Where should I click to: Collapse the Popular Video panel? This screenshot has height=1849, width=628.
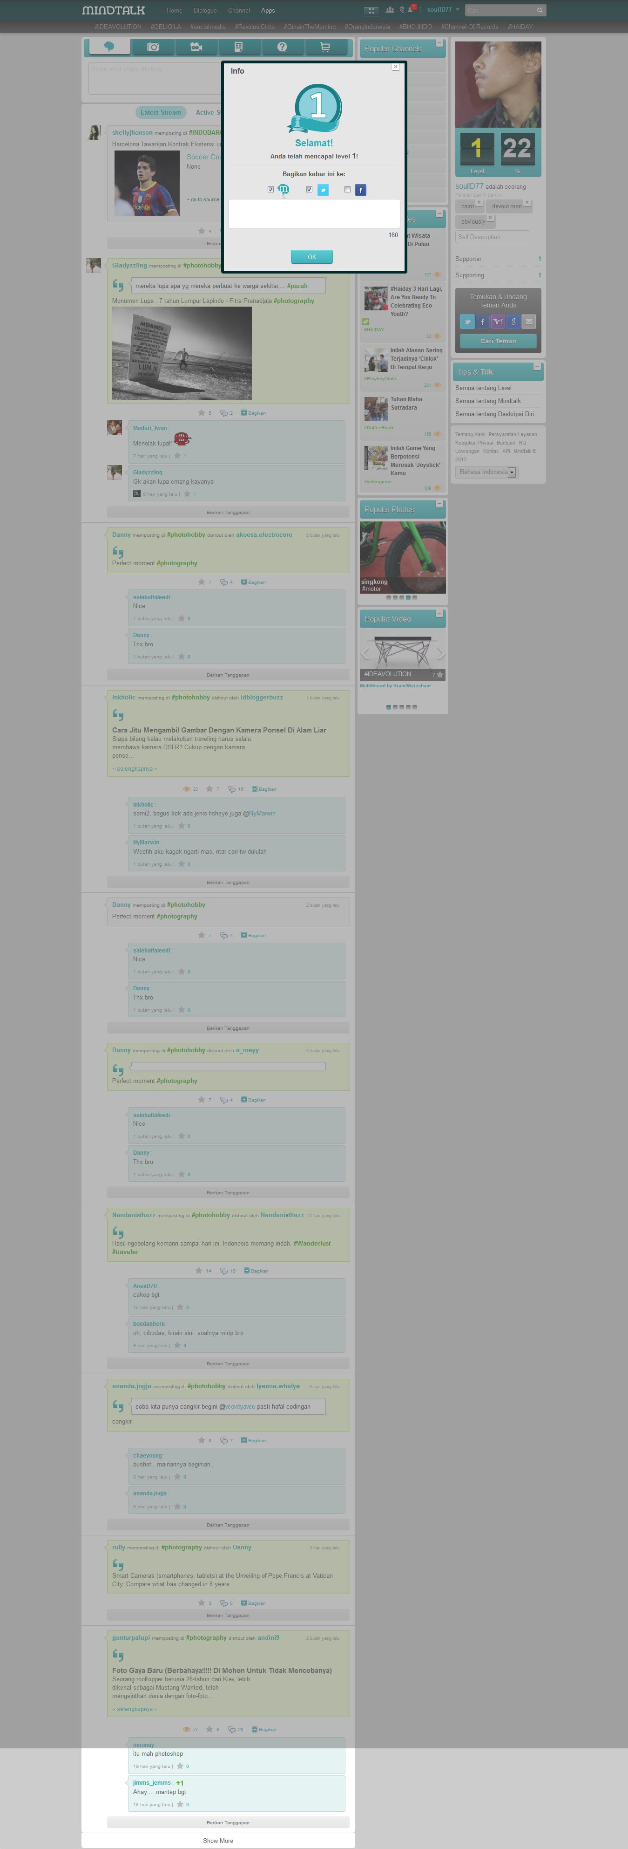pyautogui.click(x=439, y=614)
